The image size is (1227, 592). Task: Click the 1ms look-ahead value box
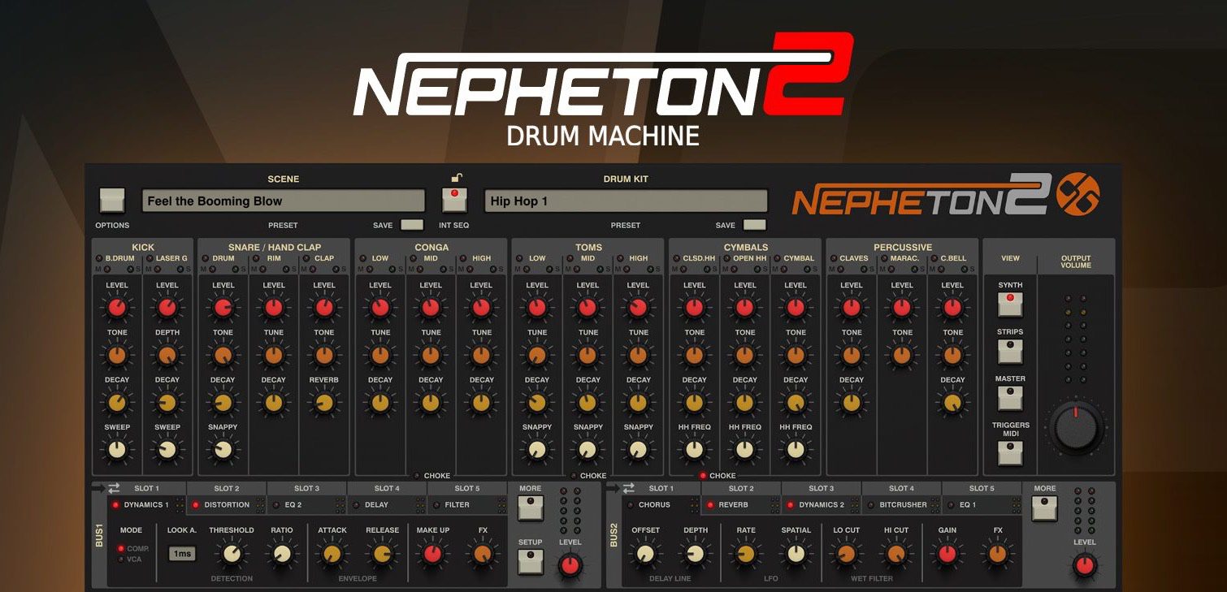click(182, 554)
